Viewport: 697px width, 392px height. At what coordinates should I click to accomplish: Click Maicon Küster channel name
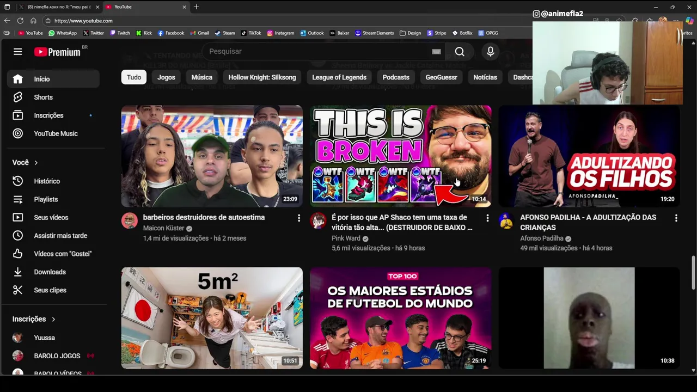coord(164,228)
